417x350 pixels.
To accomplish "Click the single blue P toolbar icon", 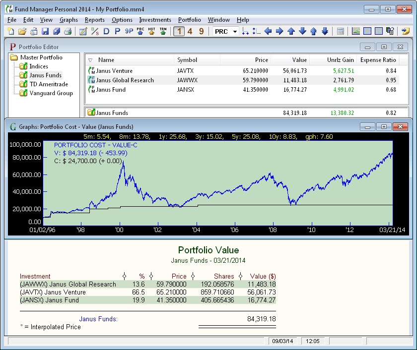I will [x=117, y=31].
